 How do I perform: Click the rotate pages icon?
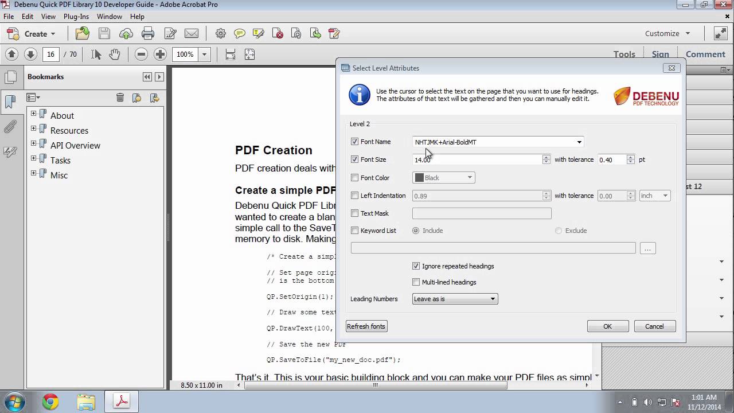(296, 33)
